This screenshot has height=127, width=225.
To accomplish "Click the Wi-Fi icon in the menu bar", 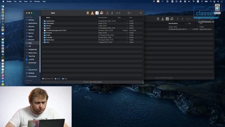I will click(193, 1).
